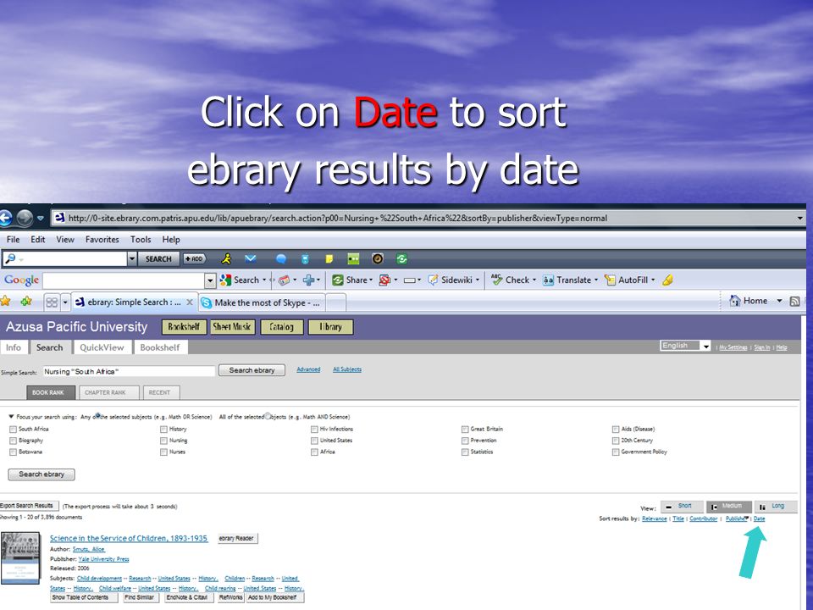The width and height of the screenshot is (813, 610).
Task: Open the recent pages dropdown beside Forward
Action: [41, 219]
